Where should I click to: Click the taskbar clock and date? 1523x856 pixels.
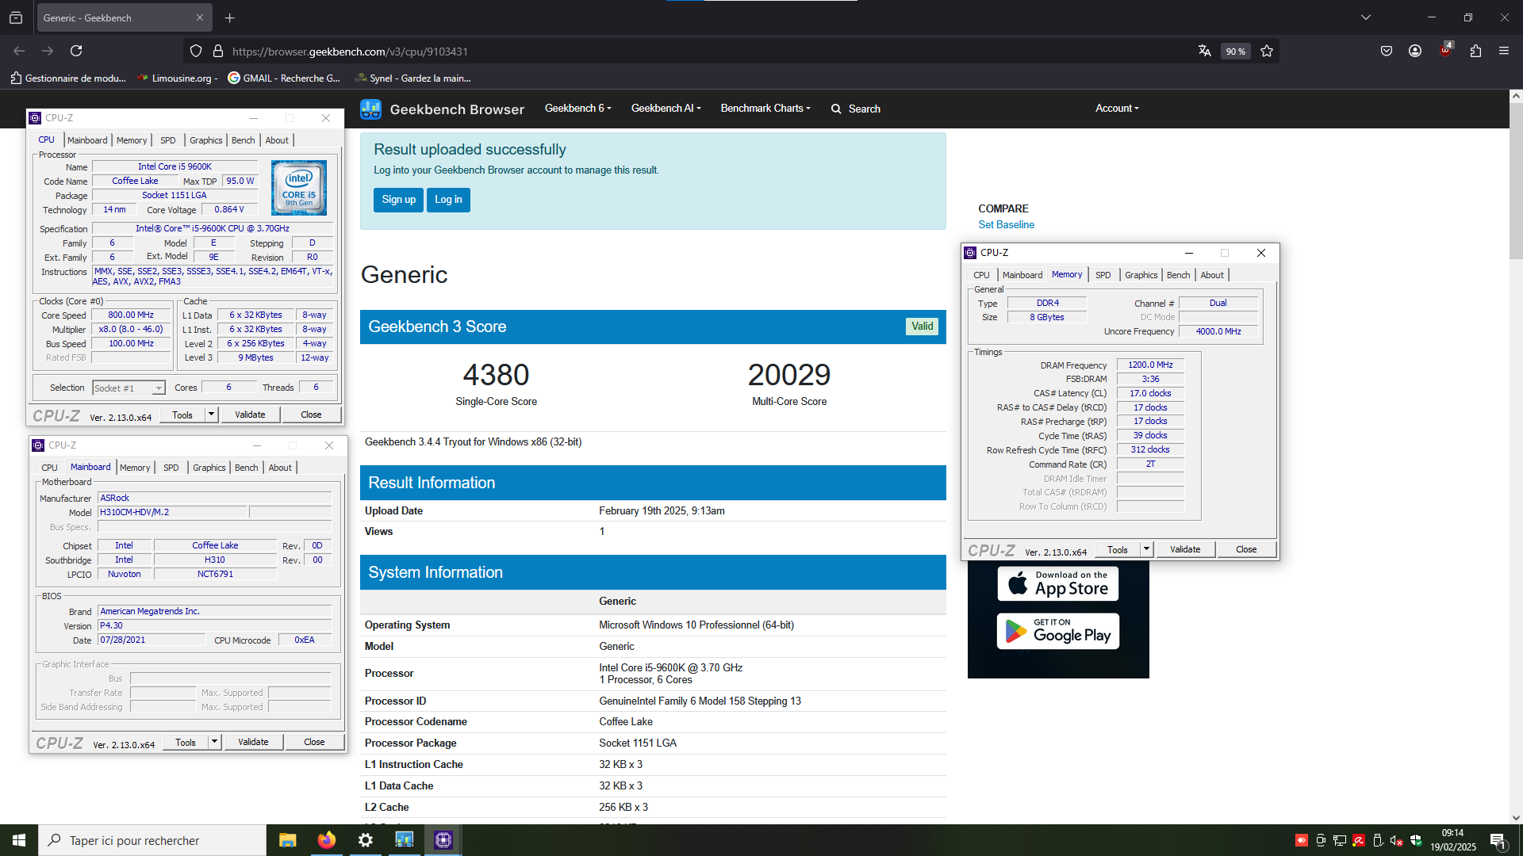[x=1452, y=840]
